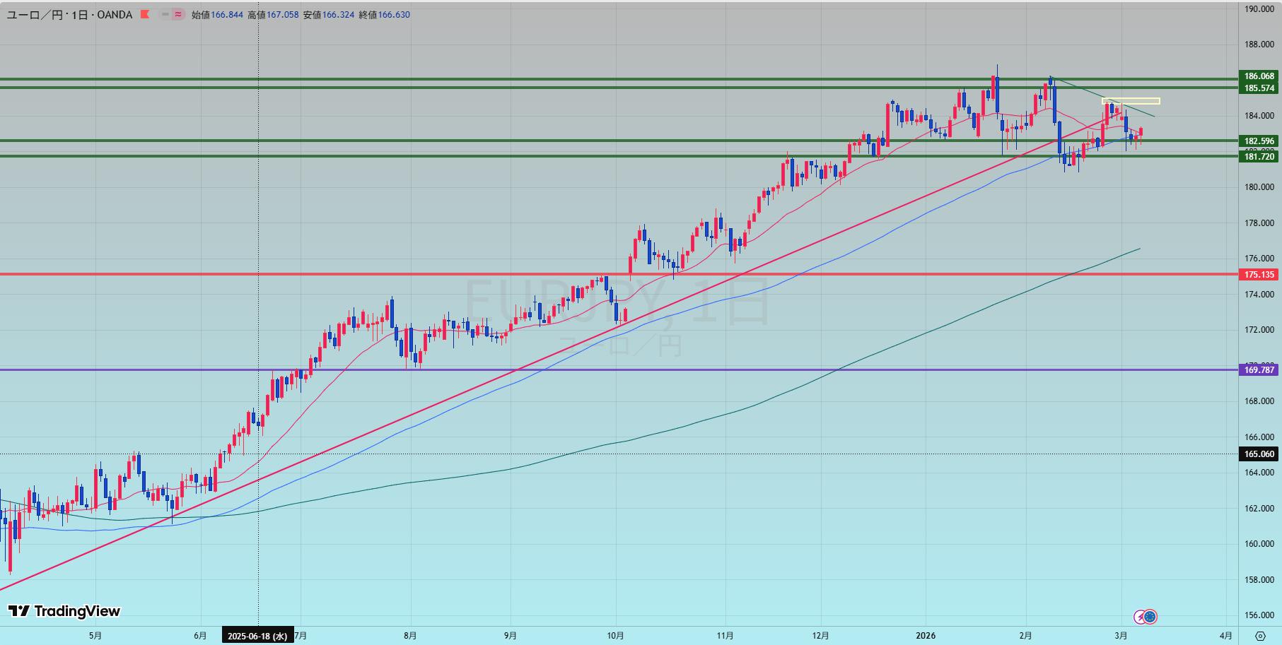Click the 2026 label on the time axis

[x=925, y=636]
